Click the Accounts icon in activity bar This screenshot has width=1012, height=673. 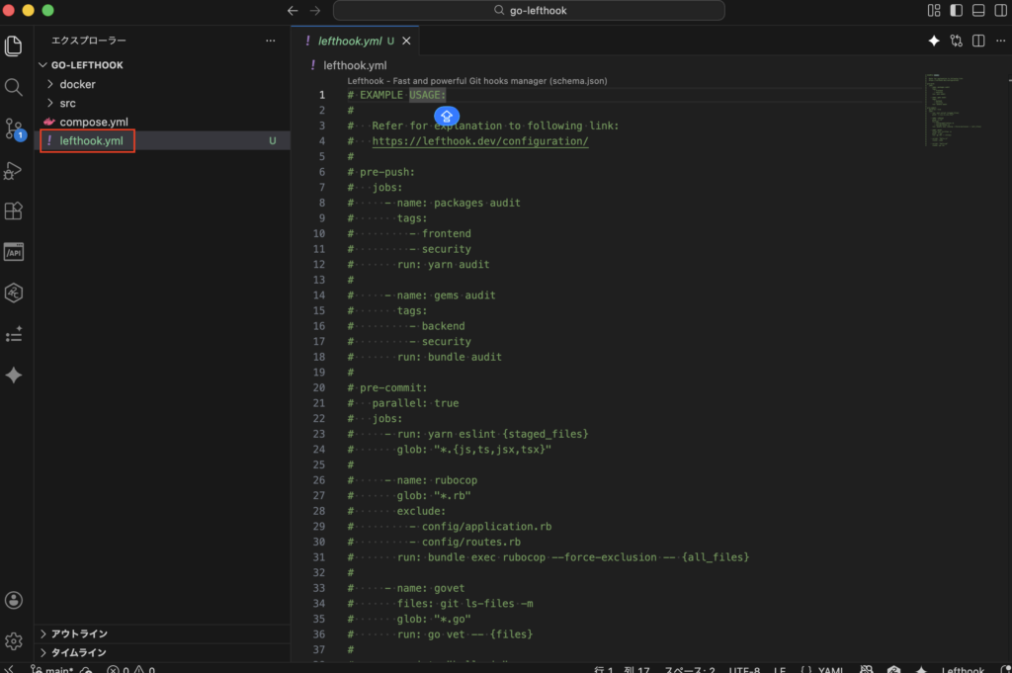[14, 600]
